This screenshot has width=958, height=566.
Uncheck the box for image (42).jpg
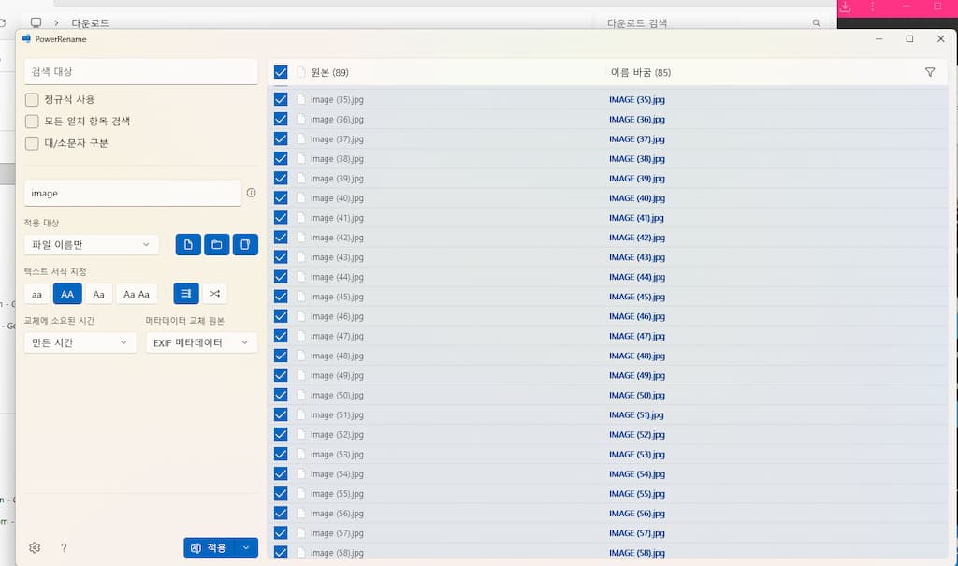point(281,237)
